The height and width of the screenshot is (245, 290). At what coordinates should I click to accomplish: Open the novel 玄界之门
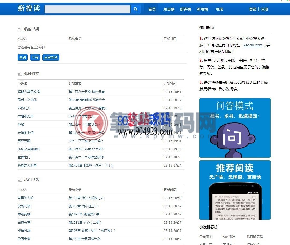click(x=24, y=157)
